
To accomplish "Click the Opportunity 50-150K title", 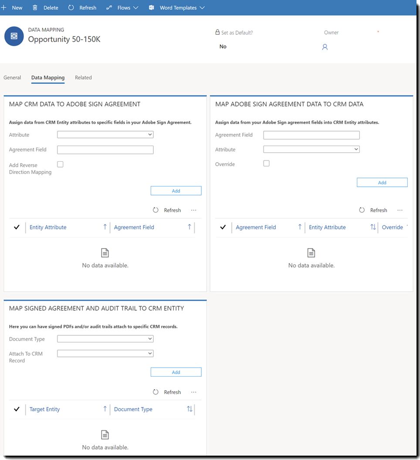I will 64,39.
